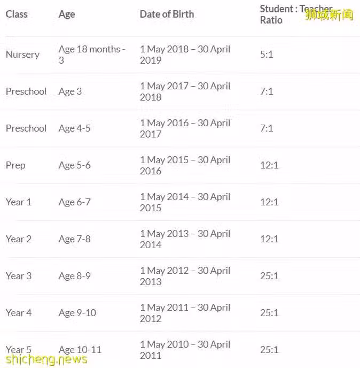
Task: Click the Age 4-5 cell
Action: tap(75, 128)
